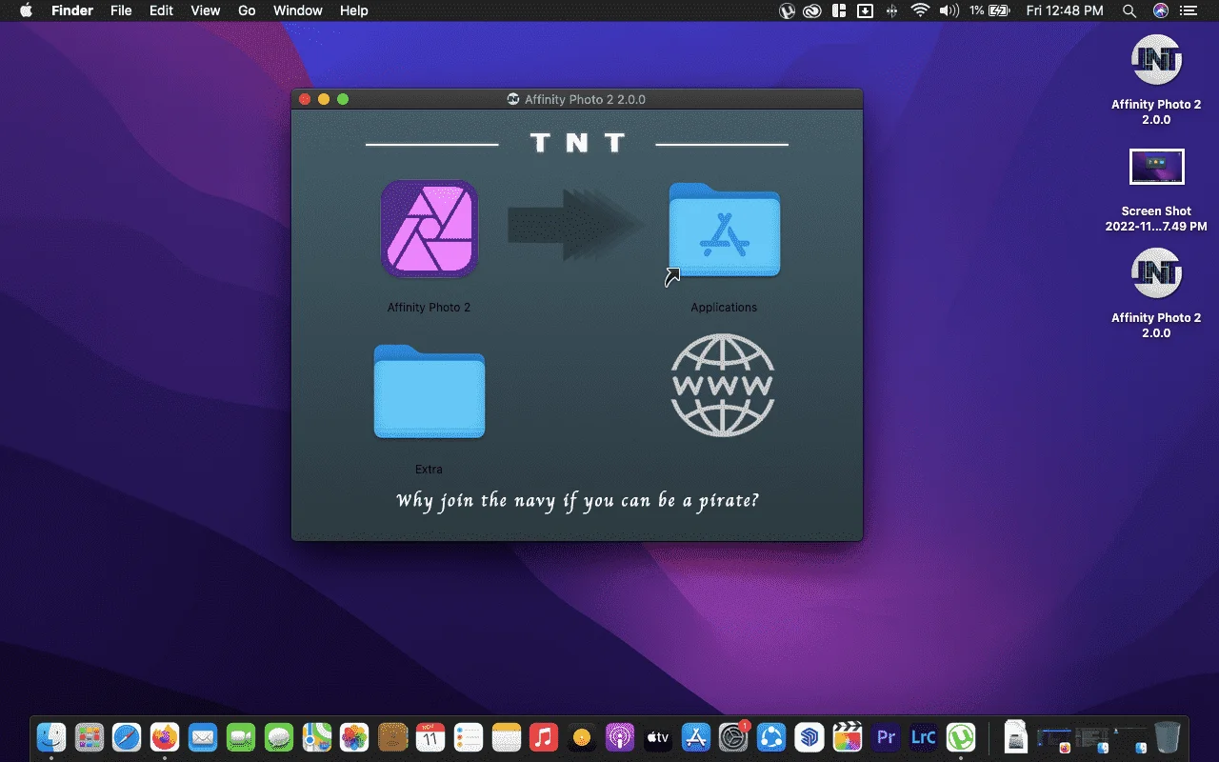
Task: Open the Applications folder shortcut
Action: tap(724, 230)
